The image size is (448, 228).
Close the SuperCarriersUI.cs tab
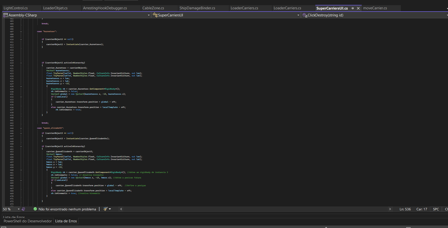(358, 8)
